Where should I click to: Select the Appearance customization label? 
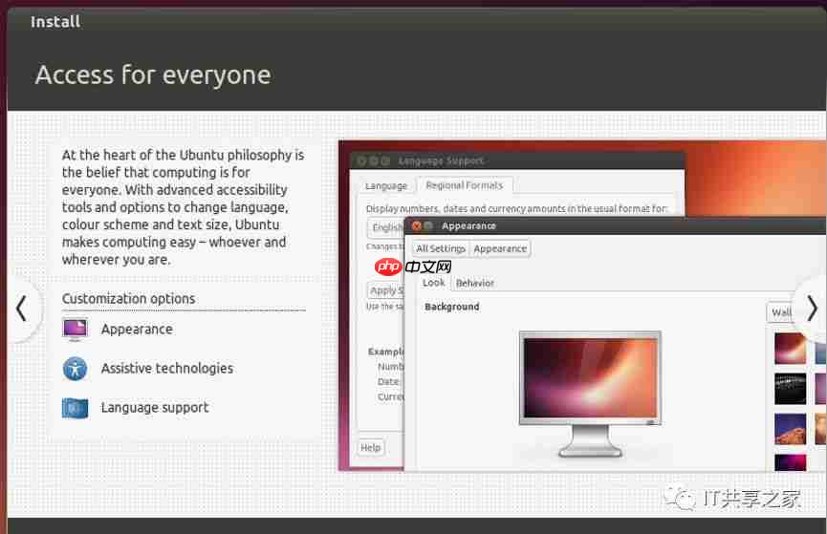pyautogui.click(x=137, y=330)
